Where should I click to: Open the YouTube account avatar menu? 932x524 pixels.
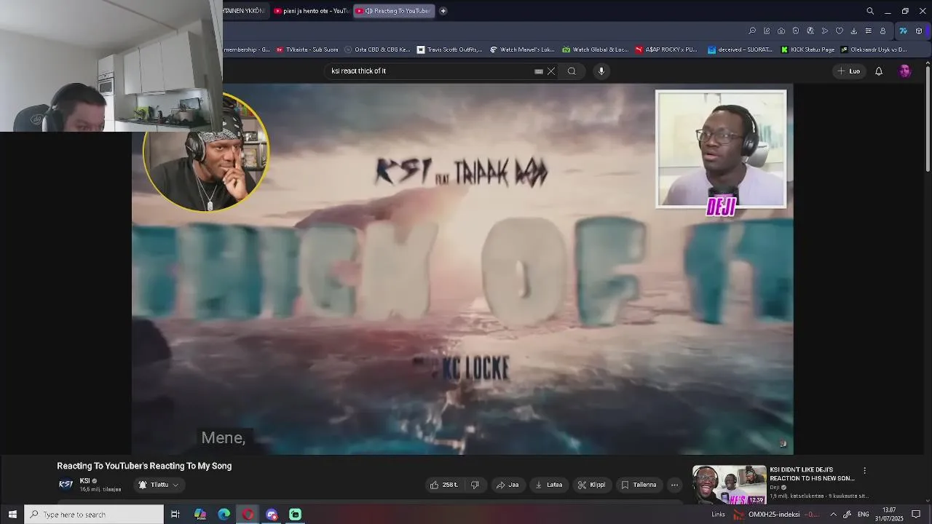(x=905, y=71)
